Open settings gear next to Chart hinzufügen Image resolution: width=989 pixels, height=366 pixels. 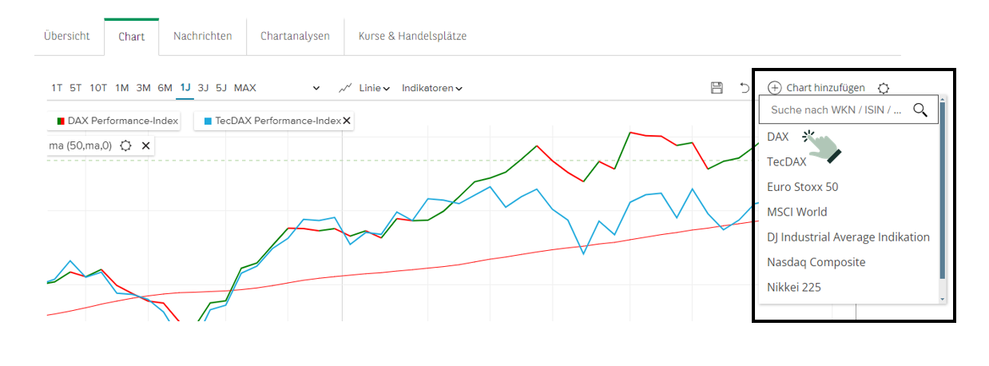tap(884, 88)
